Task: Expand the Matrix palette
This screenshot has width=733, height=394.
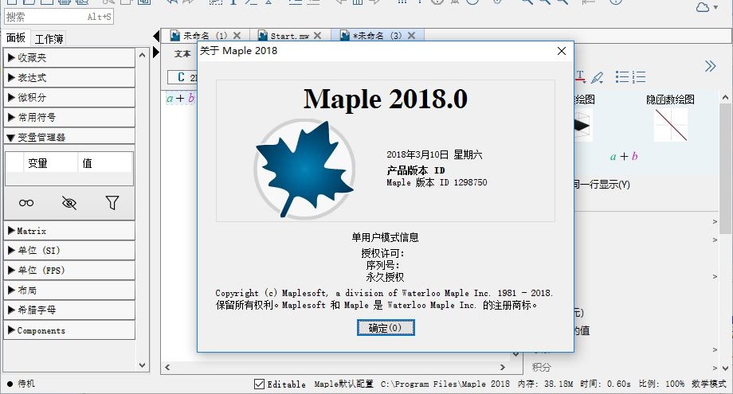Action: (x=69, y=231)
